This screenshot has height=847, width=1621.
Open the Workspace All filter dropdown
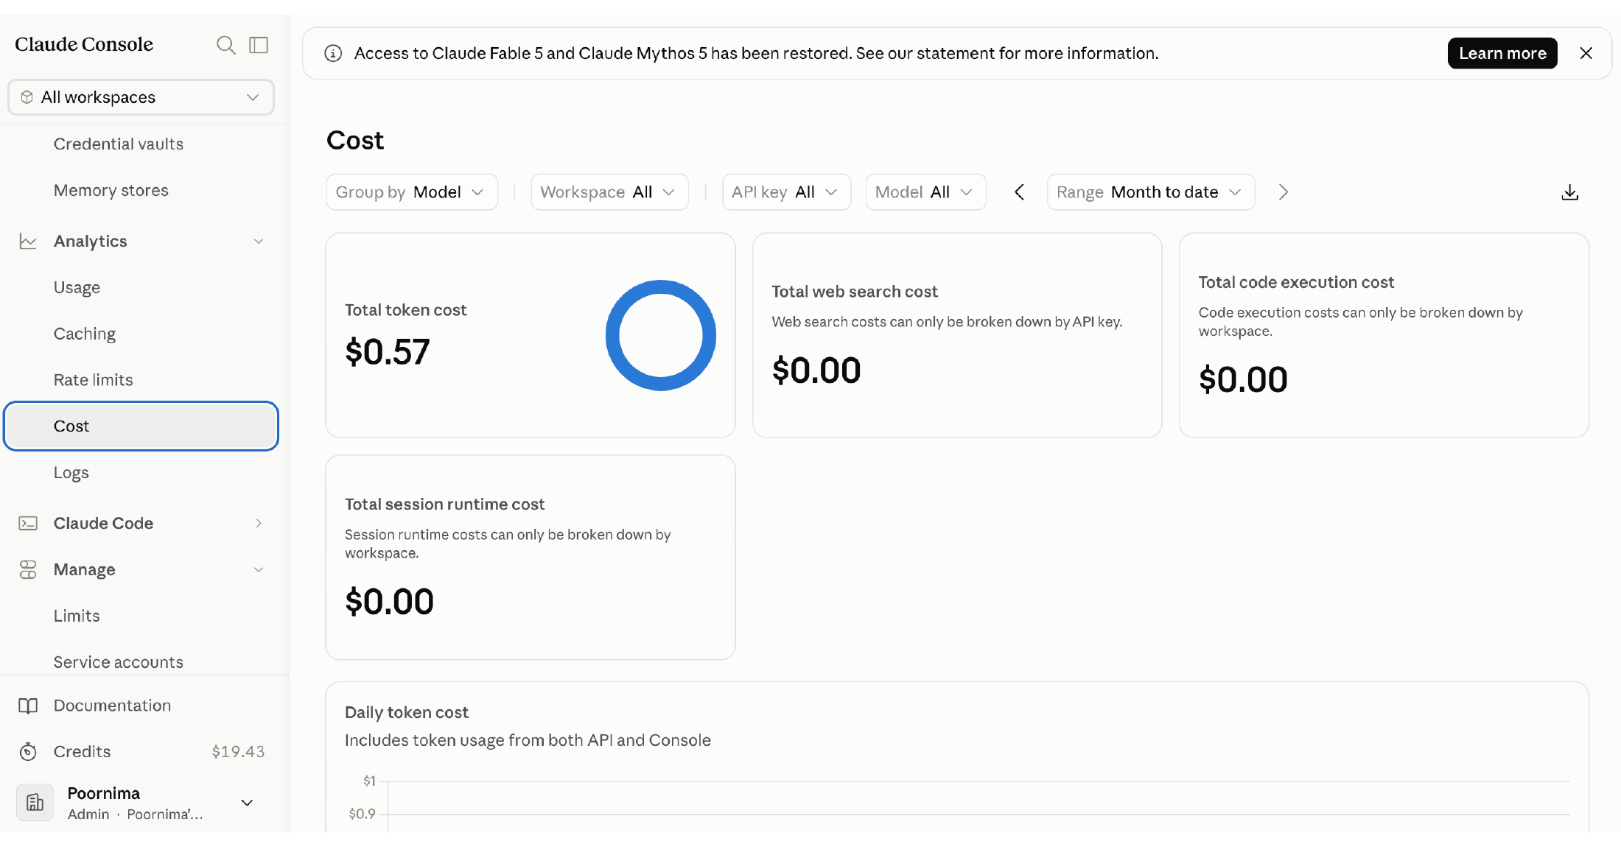(x=609, y=192)
